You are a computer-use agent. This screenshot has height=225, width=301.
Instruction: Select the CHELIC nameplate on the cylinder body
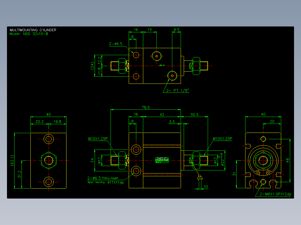pyautogui.click(x=162, y=160)
